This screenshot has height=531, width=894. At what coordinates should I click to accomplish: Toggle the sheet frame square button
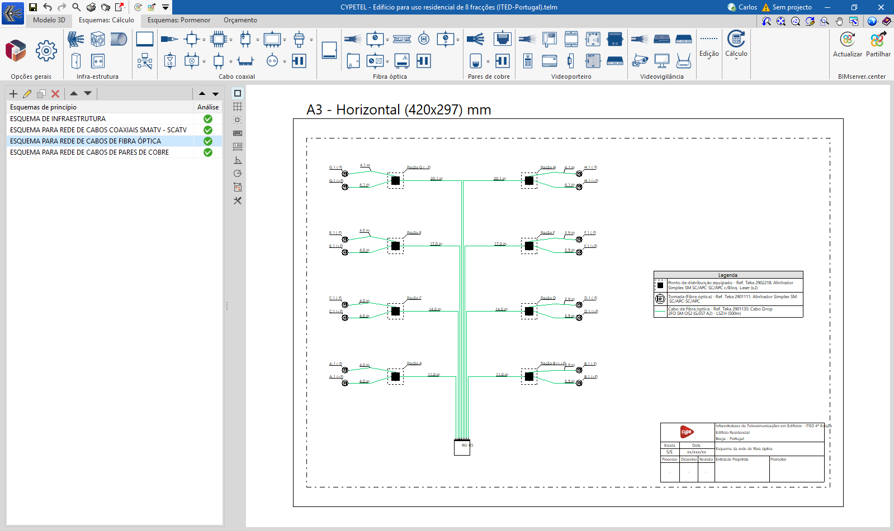point(238,93)
